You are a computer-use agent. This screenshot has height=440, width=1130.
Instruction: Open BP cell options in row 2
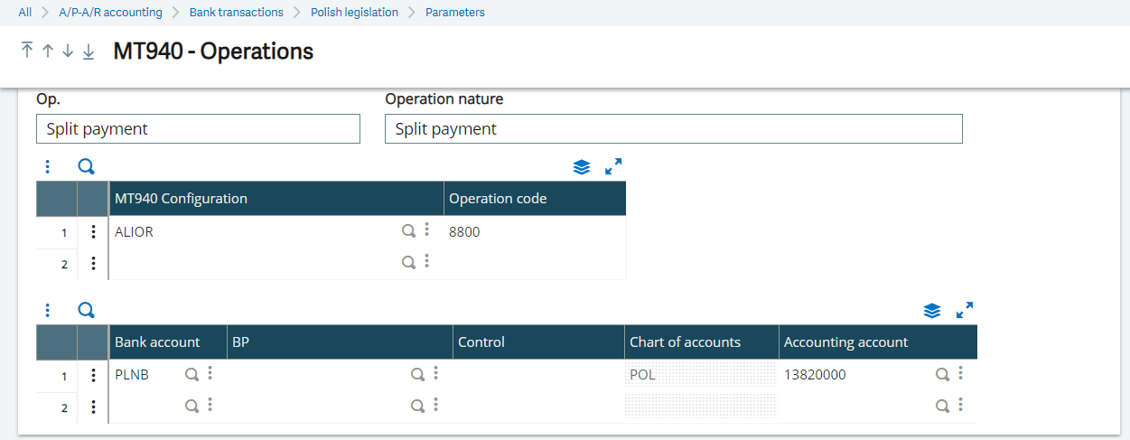click(435, 405)
